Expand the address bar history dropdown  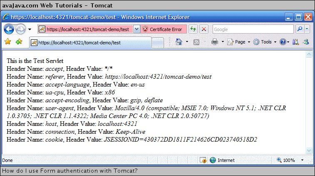pyautogui.click(x=136, y=29)
